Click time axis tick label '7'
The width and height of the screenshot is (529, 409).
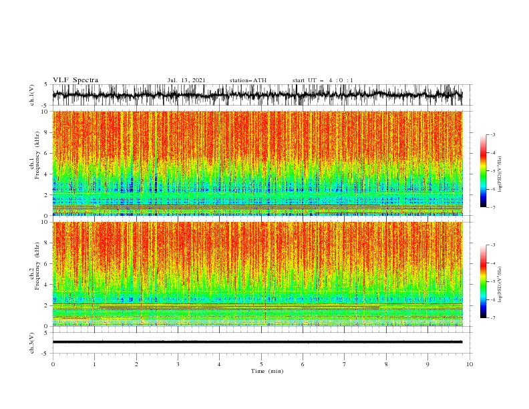point(344,364)
